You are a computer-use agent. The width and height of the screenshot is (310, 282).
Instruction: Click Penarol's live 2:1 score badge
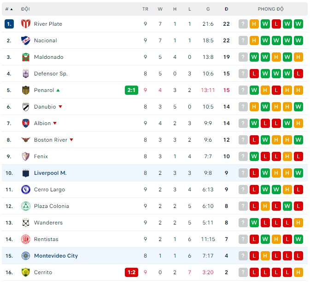tap(131, 90)
